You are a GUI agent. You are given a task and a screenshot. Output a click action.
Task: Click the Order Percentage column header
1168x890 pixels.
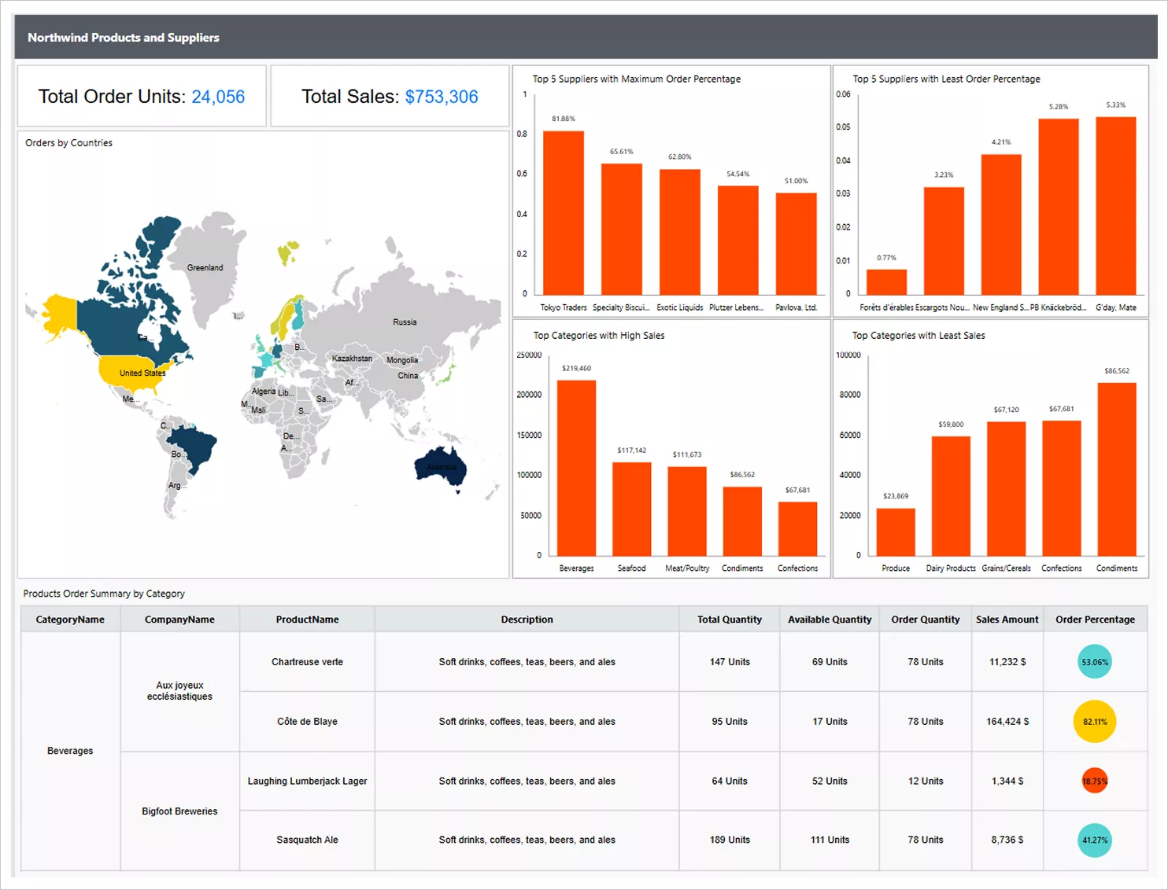(1095, 620)
